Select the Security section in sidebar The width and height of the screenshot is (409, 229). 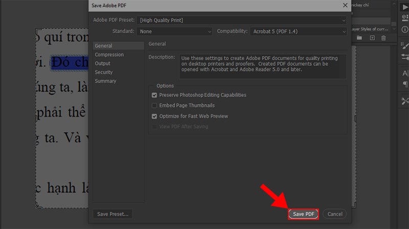pos(104,72)
